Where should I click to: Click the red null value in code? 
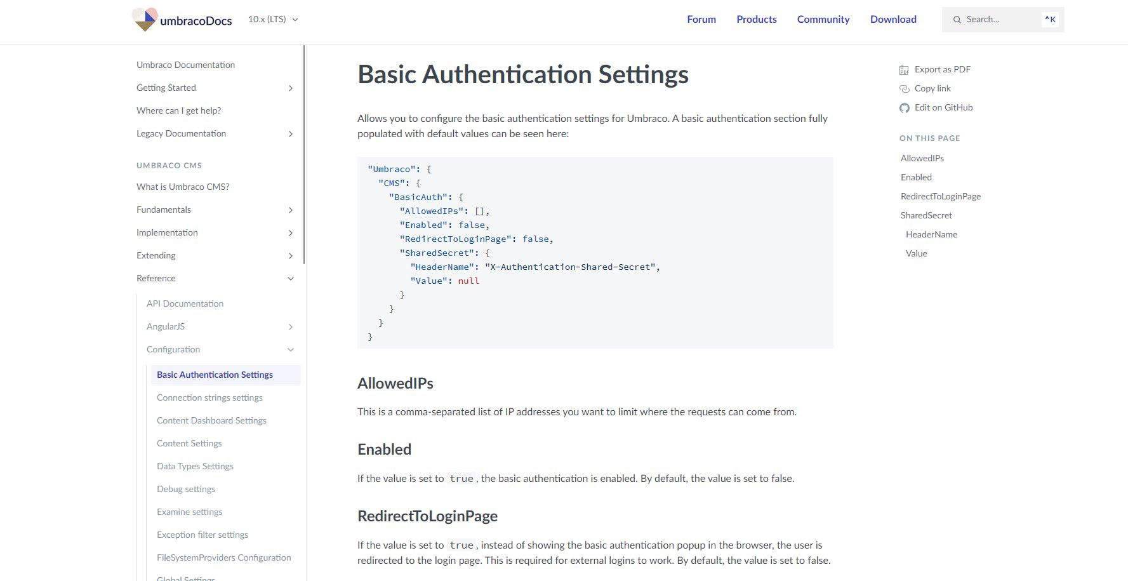pos(468,281)
